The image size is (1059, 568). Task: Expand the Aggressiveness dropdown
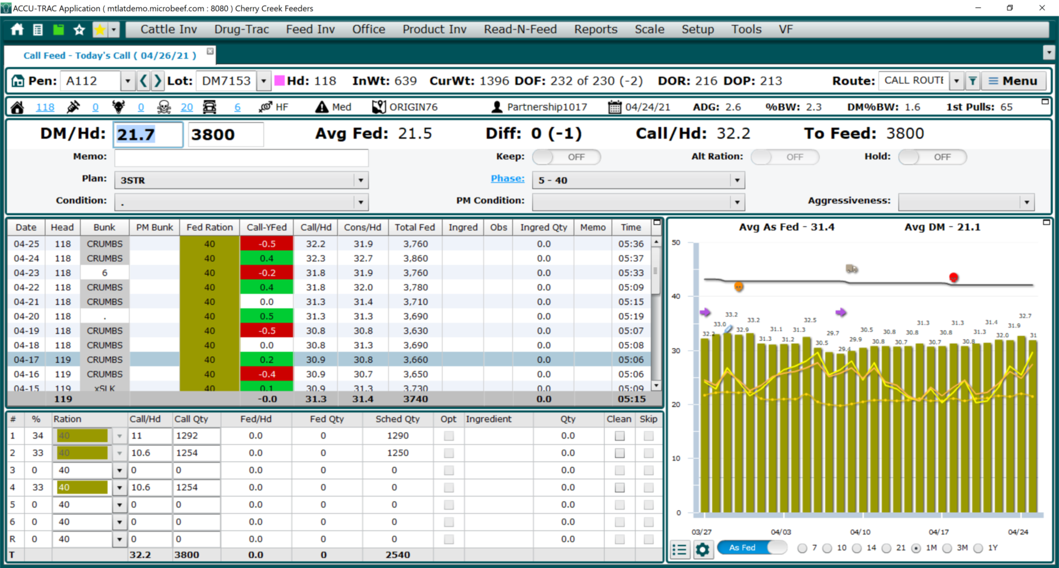pyautogui.click(x=1026, y=202)
